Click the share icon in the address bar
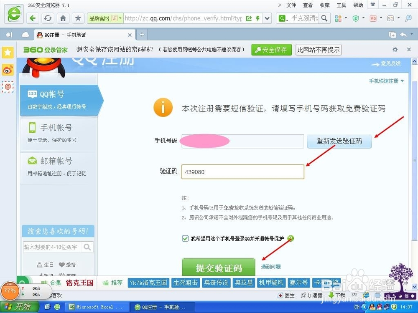 [249, 18]
